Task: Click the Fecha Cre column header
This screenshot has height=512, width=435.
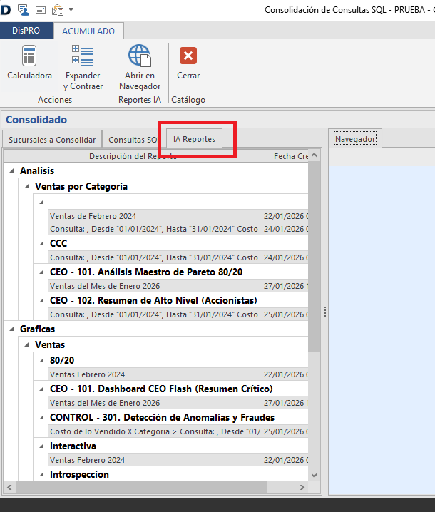Action: pos(285,156)
